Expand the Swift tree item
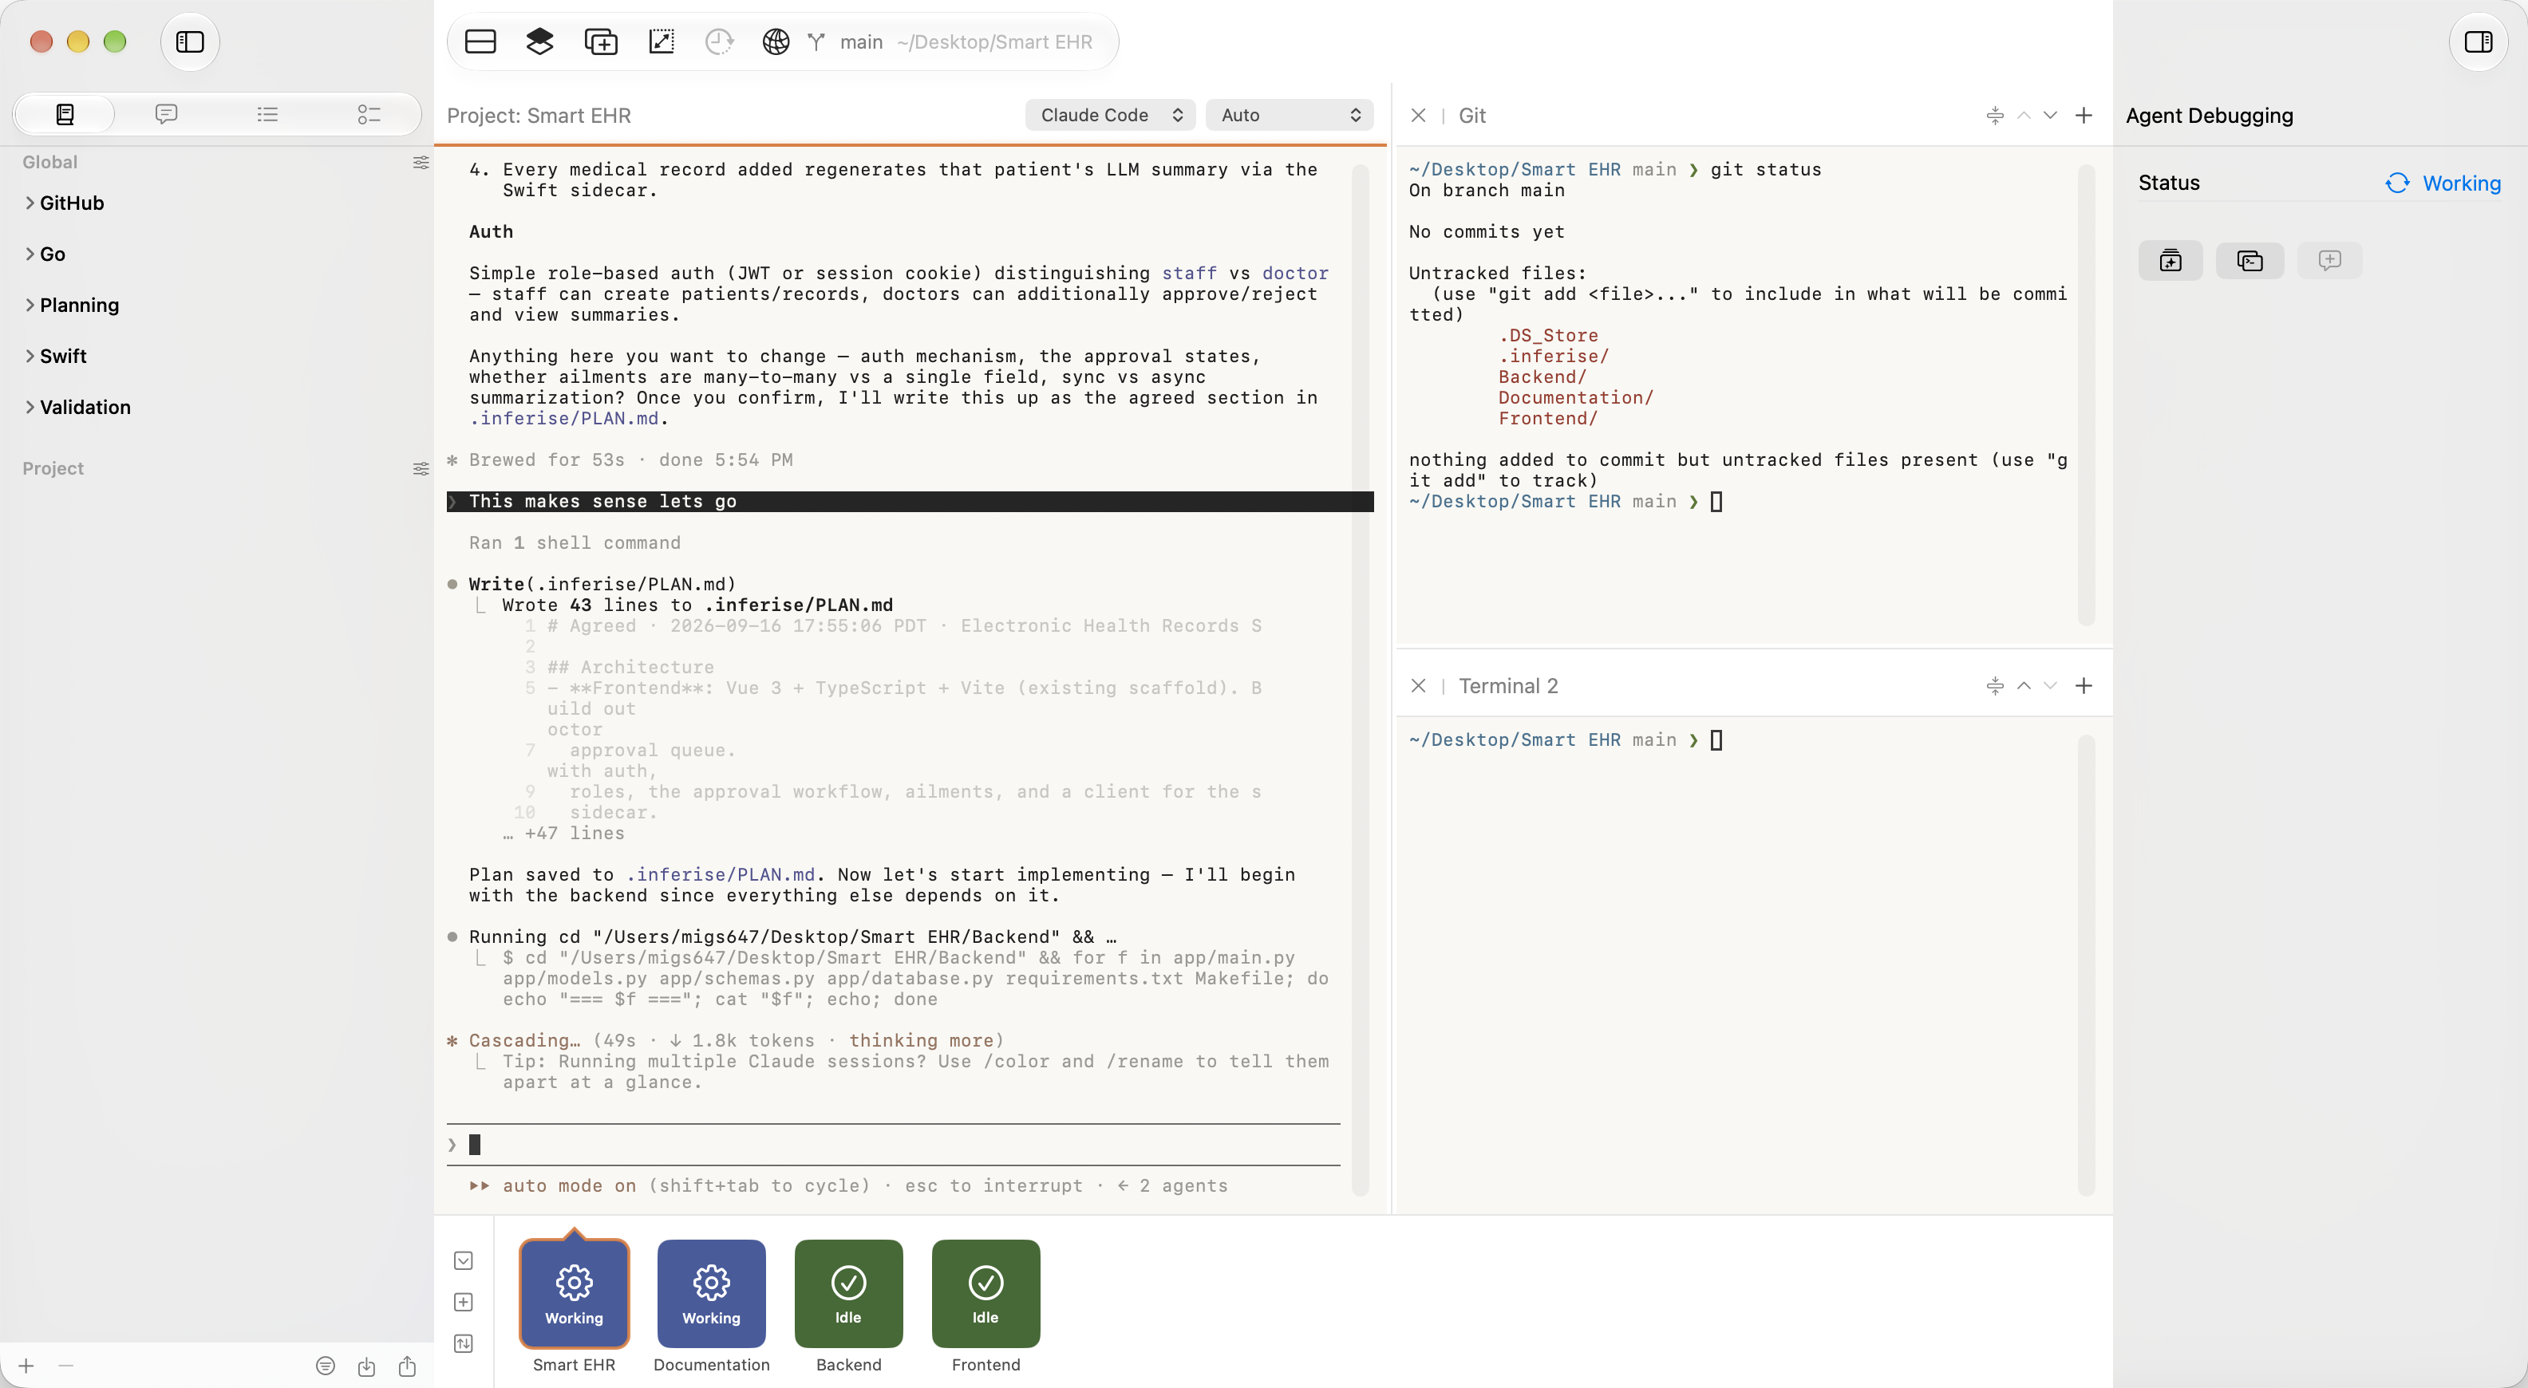This screenshot has width=2528, height=1388. pyautogui.click(x=30, y=356)
